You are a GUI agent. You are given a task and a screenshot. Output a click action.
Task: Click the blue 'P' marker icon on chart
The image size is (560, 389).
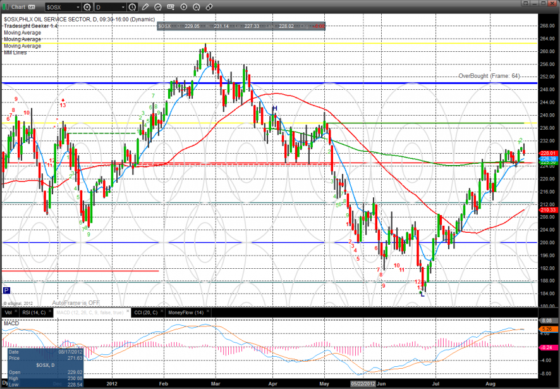[x=6, y=290]
